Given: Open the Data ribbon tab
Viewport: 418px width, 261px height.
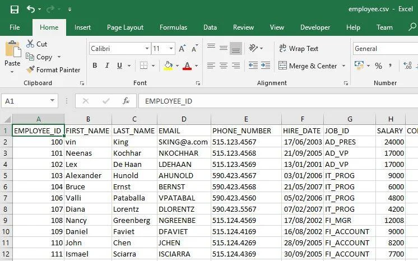Looking at the screenshot, I should [210, 27].
